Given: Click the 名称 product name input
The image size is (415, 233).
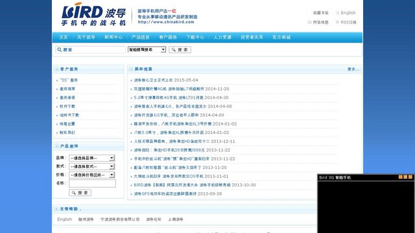Looking at the screenshot, I should click(92, 183).
